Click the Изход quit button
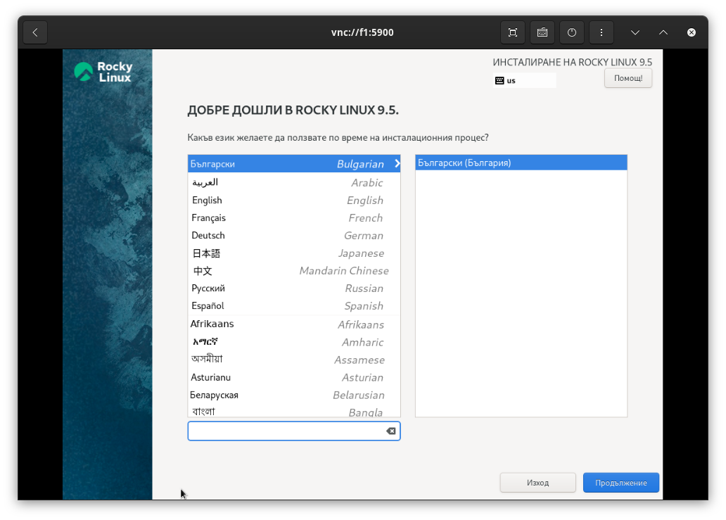726x520 pixels. click(x=537, y=483)
